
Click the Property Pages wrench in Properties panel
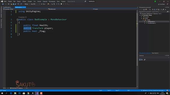(x=144, y=60)
